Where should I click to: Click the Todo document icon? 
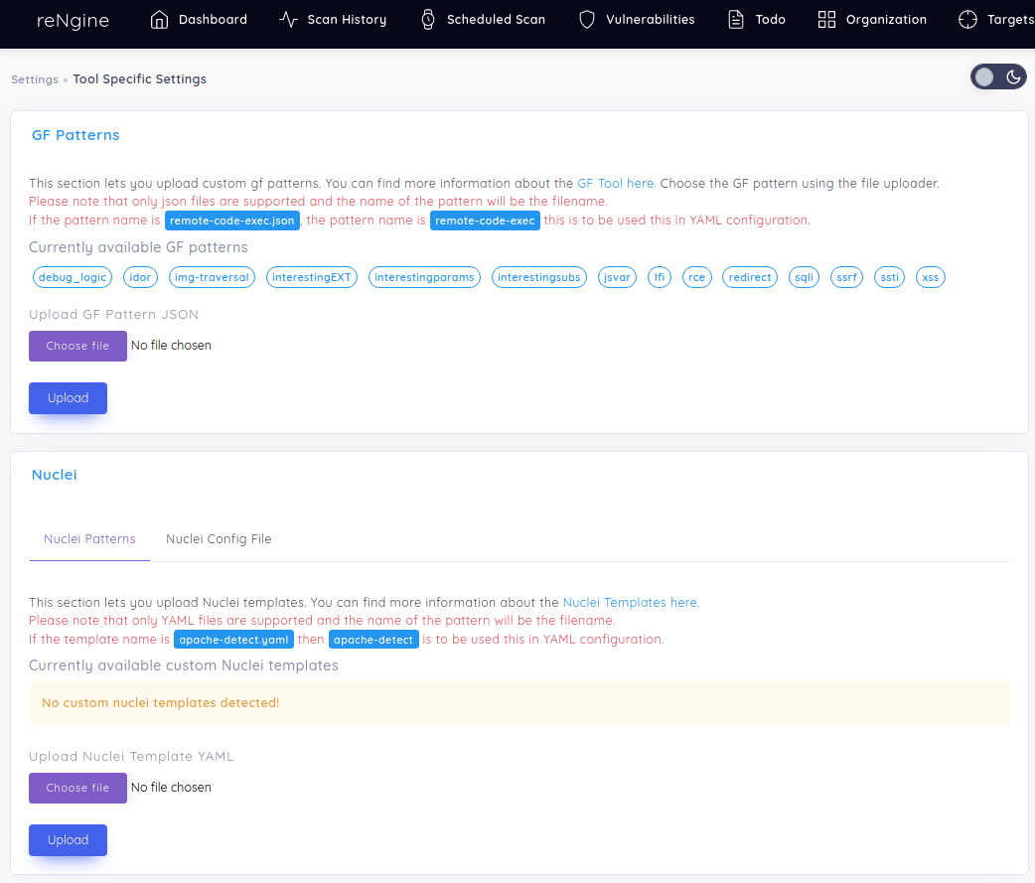click(736, 20)
